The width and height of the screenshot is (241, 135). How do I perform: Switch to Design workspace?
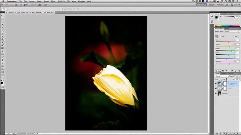[x=211, y=5]
